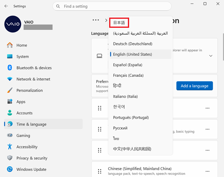Image resolution: width=224 pixels, height=177 pixels.
Task: Expand the Windows display language chevron
Action: 211,56
